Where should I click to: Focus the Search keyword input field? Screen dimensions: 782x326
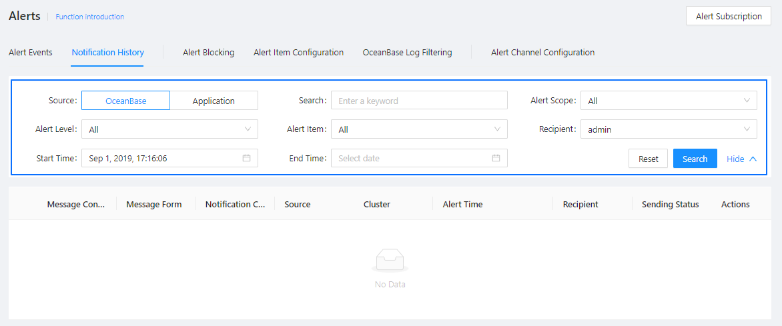tap(419, 101)
